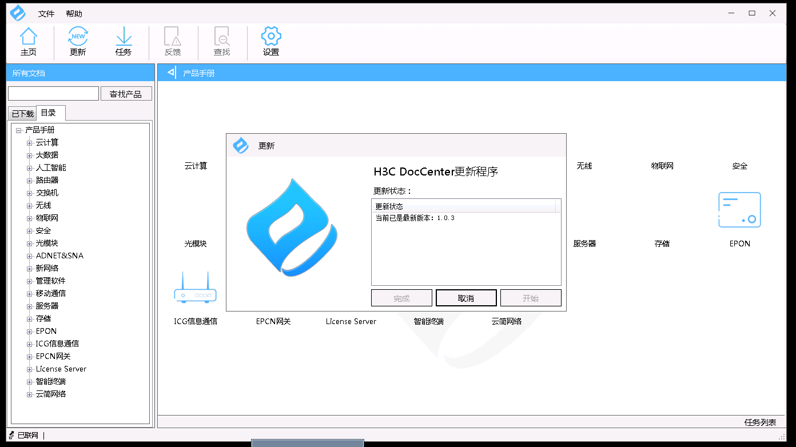The height and width of the screenshot is (447, 796).
Task: Select ICG信息通信 in the directory tree
Action: (57, 344)
